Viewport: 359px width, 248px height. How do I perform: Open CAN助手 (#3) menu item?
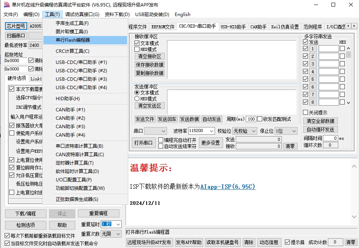pyautogui.click(x=85, y=126)
